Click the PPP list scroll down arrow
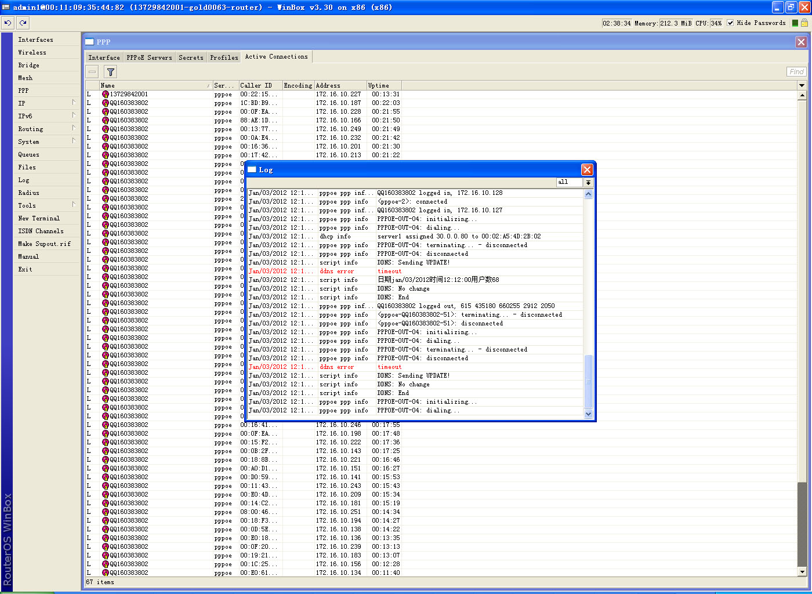812x594 pixels. click(x=802, y=572)
